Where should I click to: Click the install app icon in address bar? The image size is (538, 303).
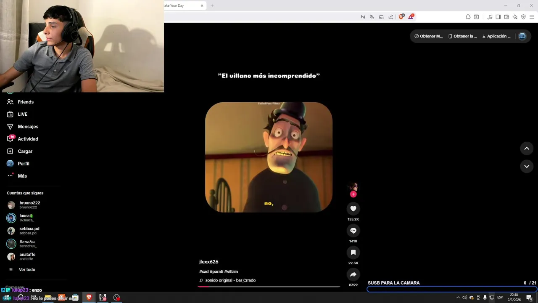381,17
